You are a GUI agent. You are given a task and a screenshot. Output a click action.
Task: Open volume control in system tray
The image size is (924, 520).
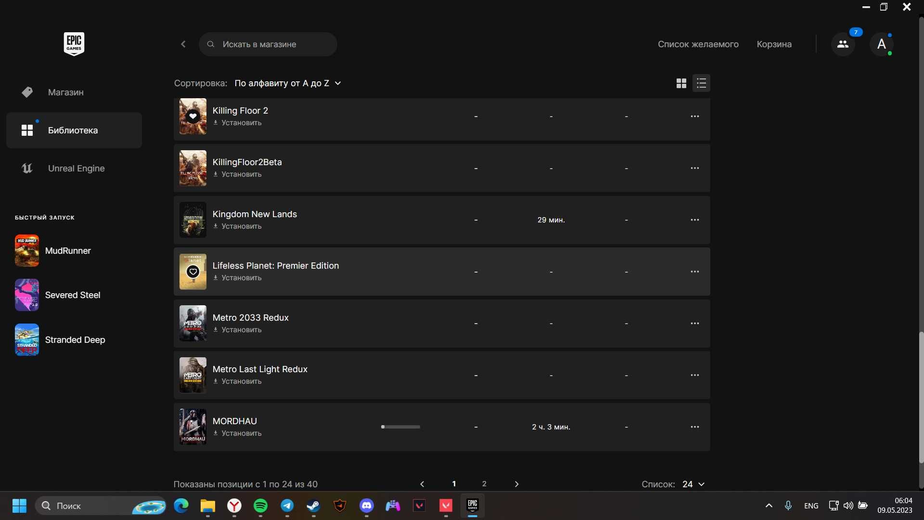tap(848, 506)
